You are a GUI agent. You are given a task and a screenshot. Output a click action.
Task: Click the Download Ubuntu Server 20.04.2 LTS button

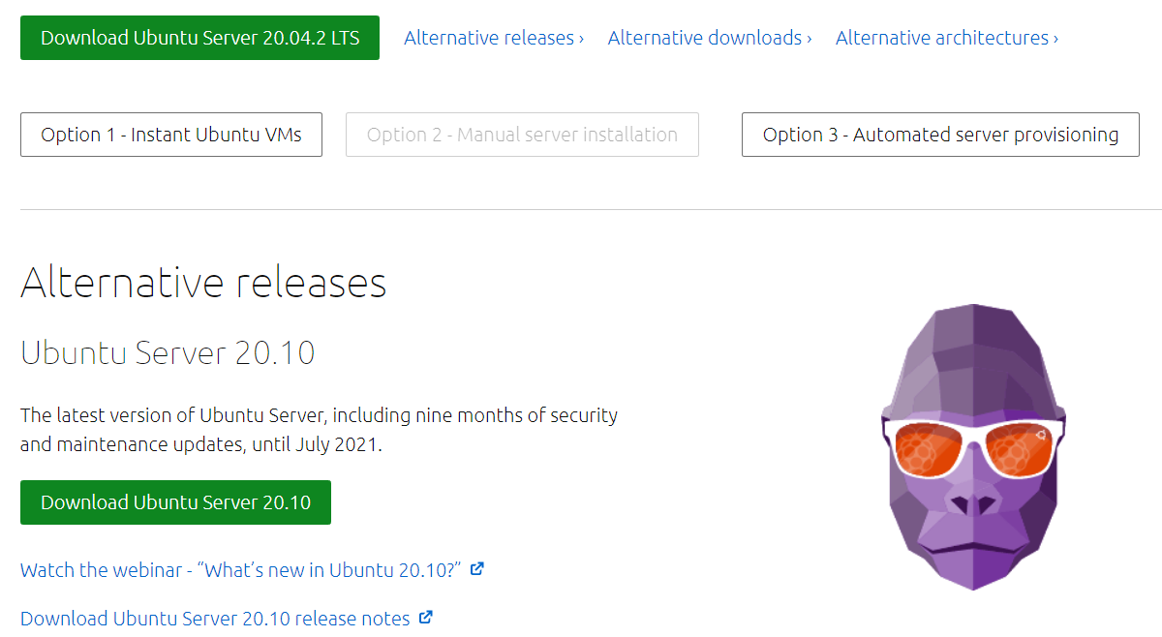pyautogui.click(x=199, y=38)
